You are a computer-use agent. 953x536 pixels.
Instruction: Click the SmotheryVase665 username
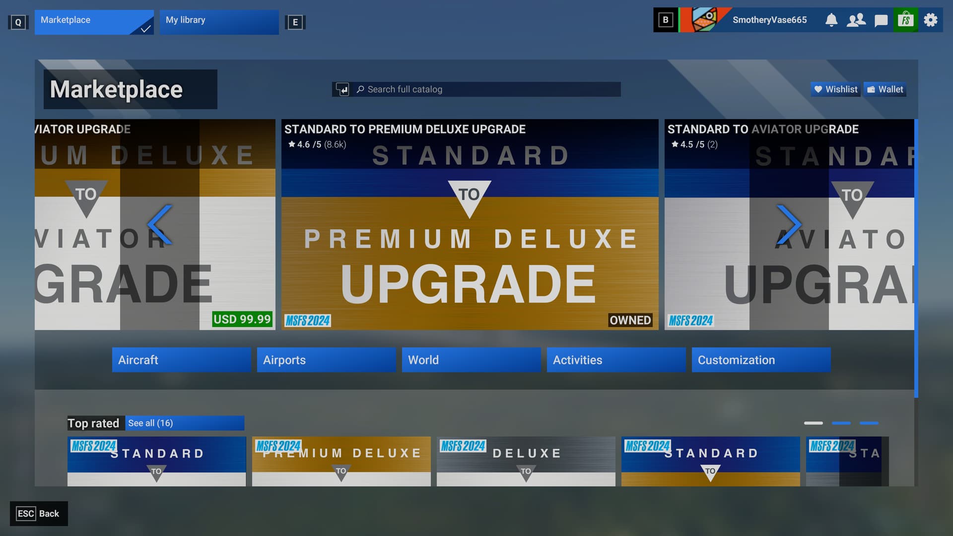coord(769,20)
